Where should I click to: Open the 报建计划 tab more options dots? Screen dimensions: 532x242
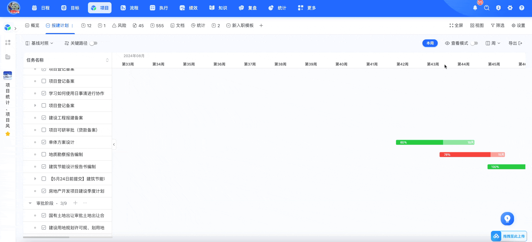pos(72,26)
